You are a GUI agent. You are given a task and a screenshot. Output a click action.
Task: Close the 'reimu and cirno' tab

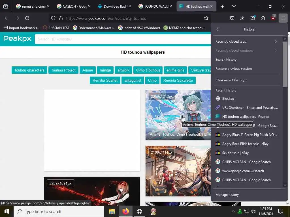coord(48,6)
